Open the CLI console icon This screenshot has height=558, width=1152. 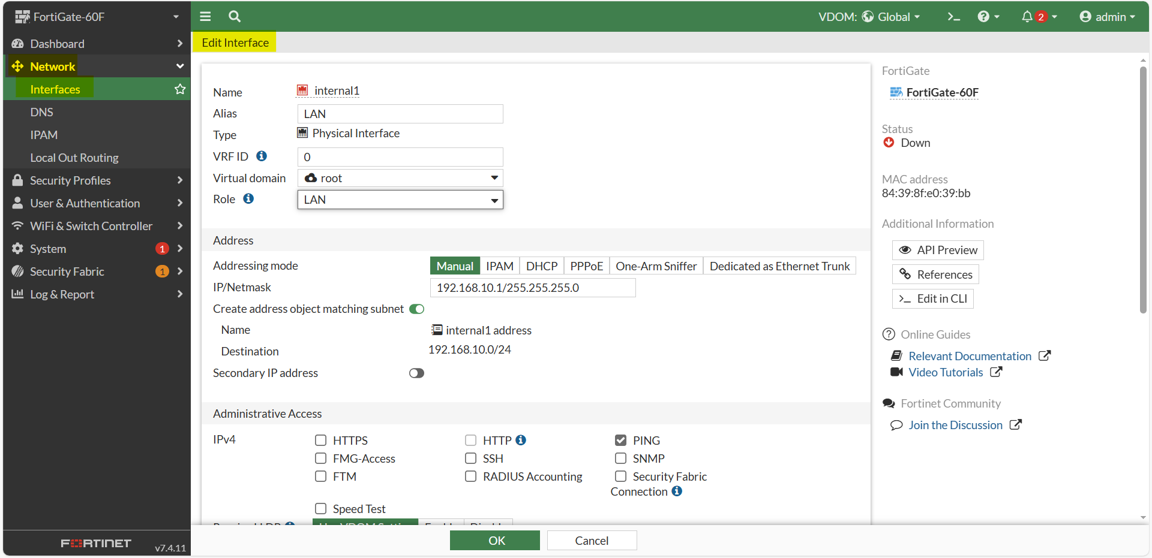click(x=954, y=17)
